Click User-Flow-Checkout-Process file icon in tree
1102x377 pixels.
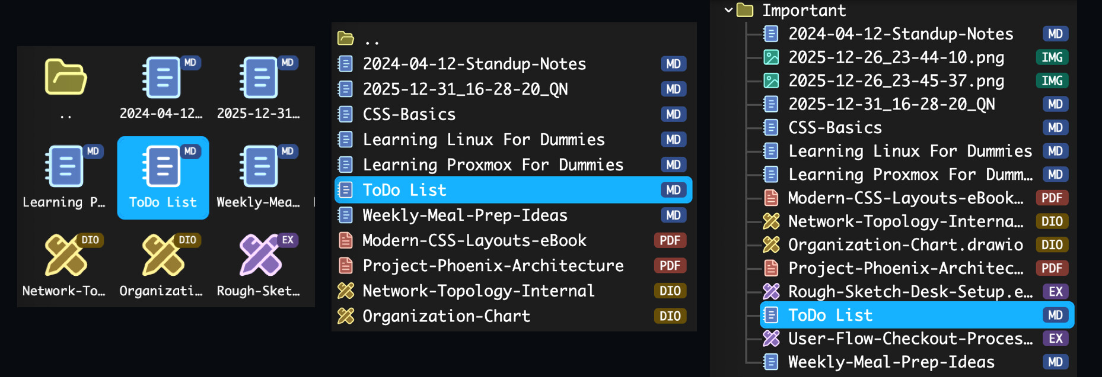coord(770,339)
